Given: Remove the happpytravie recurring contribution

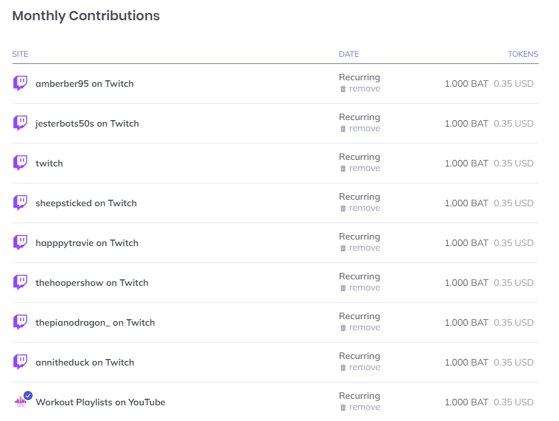Looking at the screenshot, I should (x=360, y=248).
